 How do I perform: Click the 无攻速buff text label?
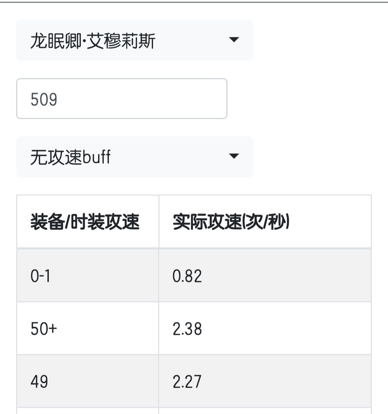[x=70, y=157]
